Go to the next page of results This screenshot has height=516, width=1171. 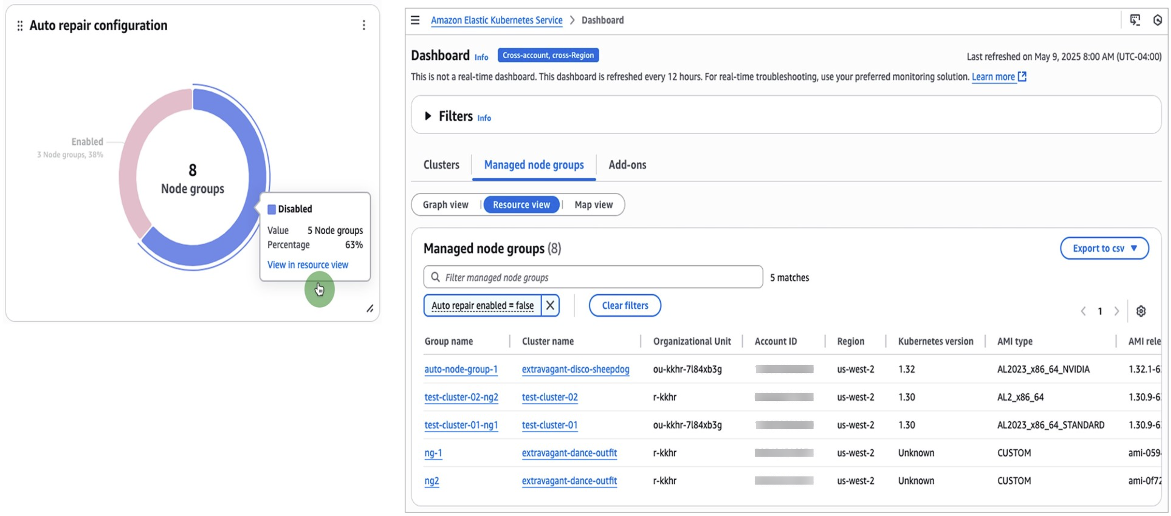(x=1117, y=311)
